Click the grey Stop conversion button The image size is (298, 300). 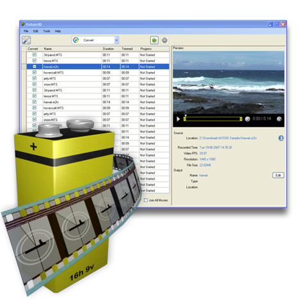tap(164, 40)
